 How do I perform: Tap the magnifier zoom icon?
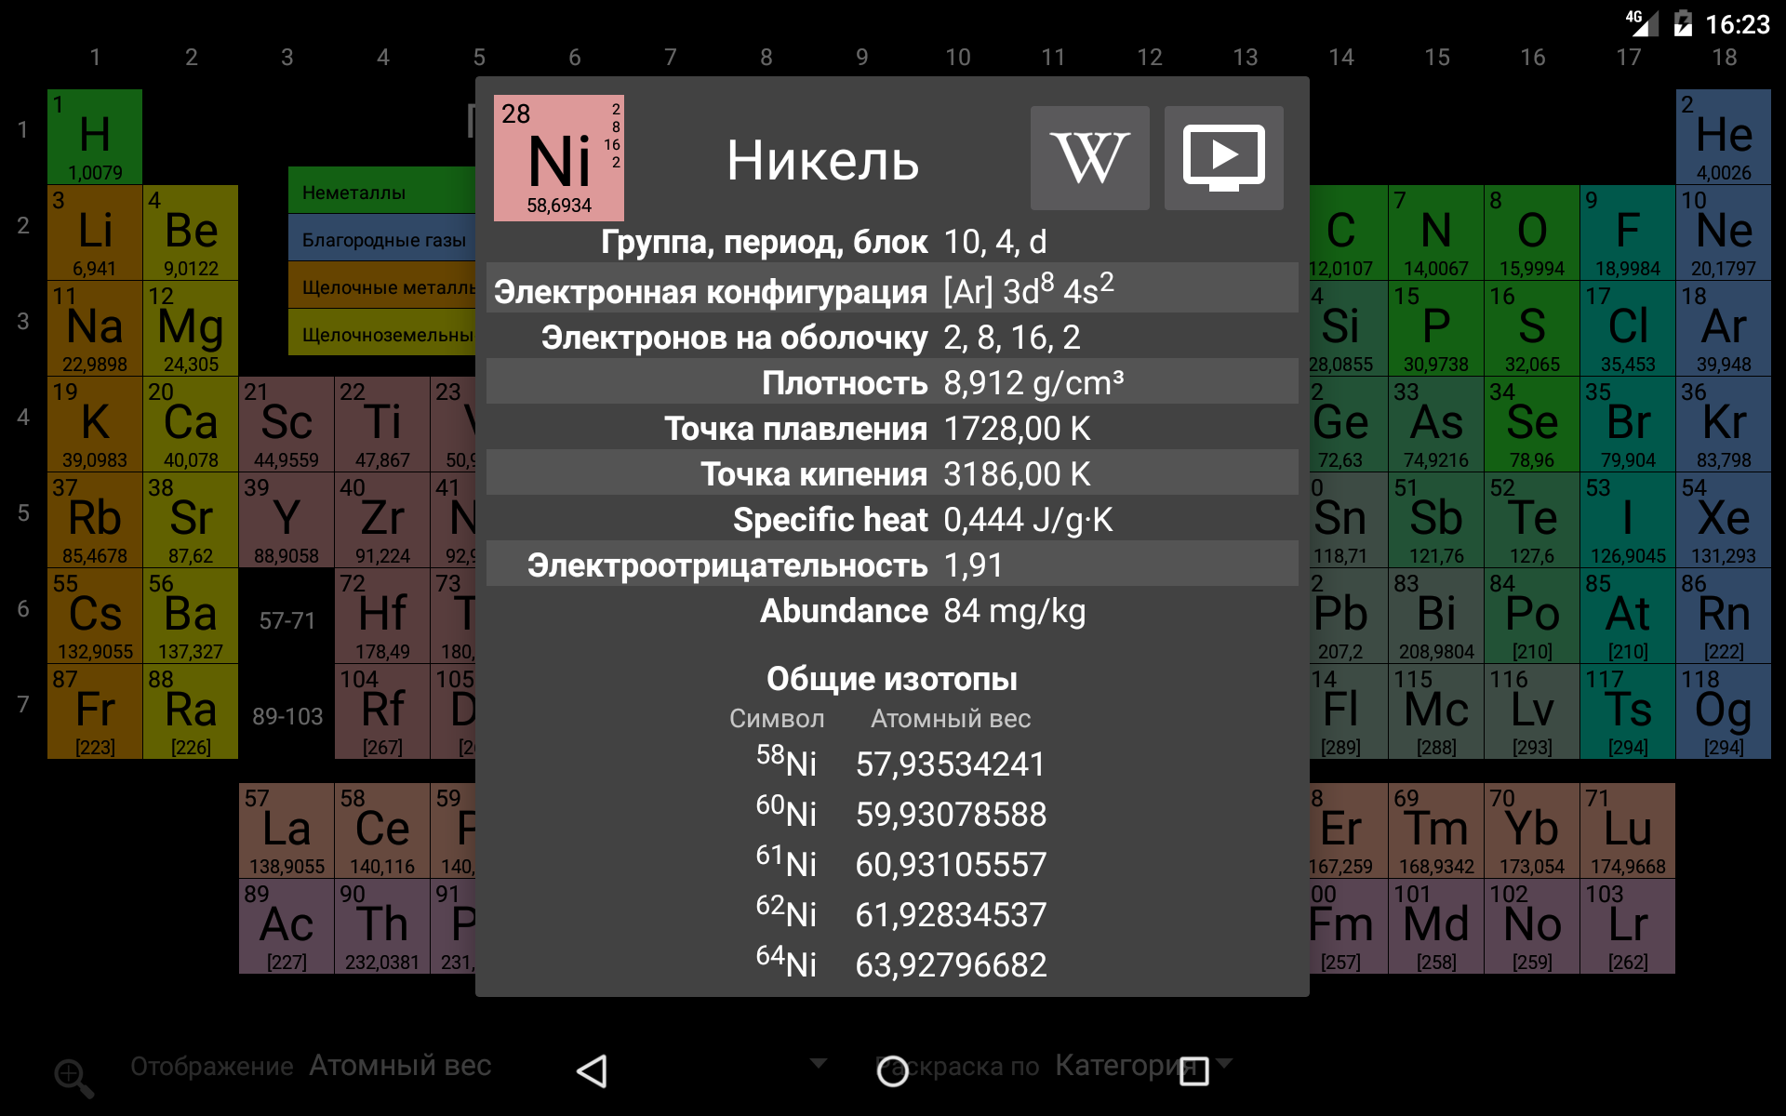point(73,1077)
